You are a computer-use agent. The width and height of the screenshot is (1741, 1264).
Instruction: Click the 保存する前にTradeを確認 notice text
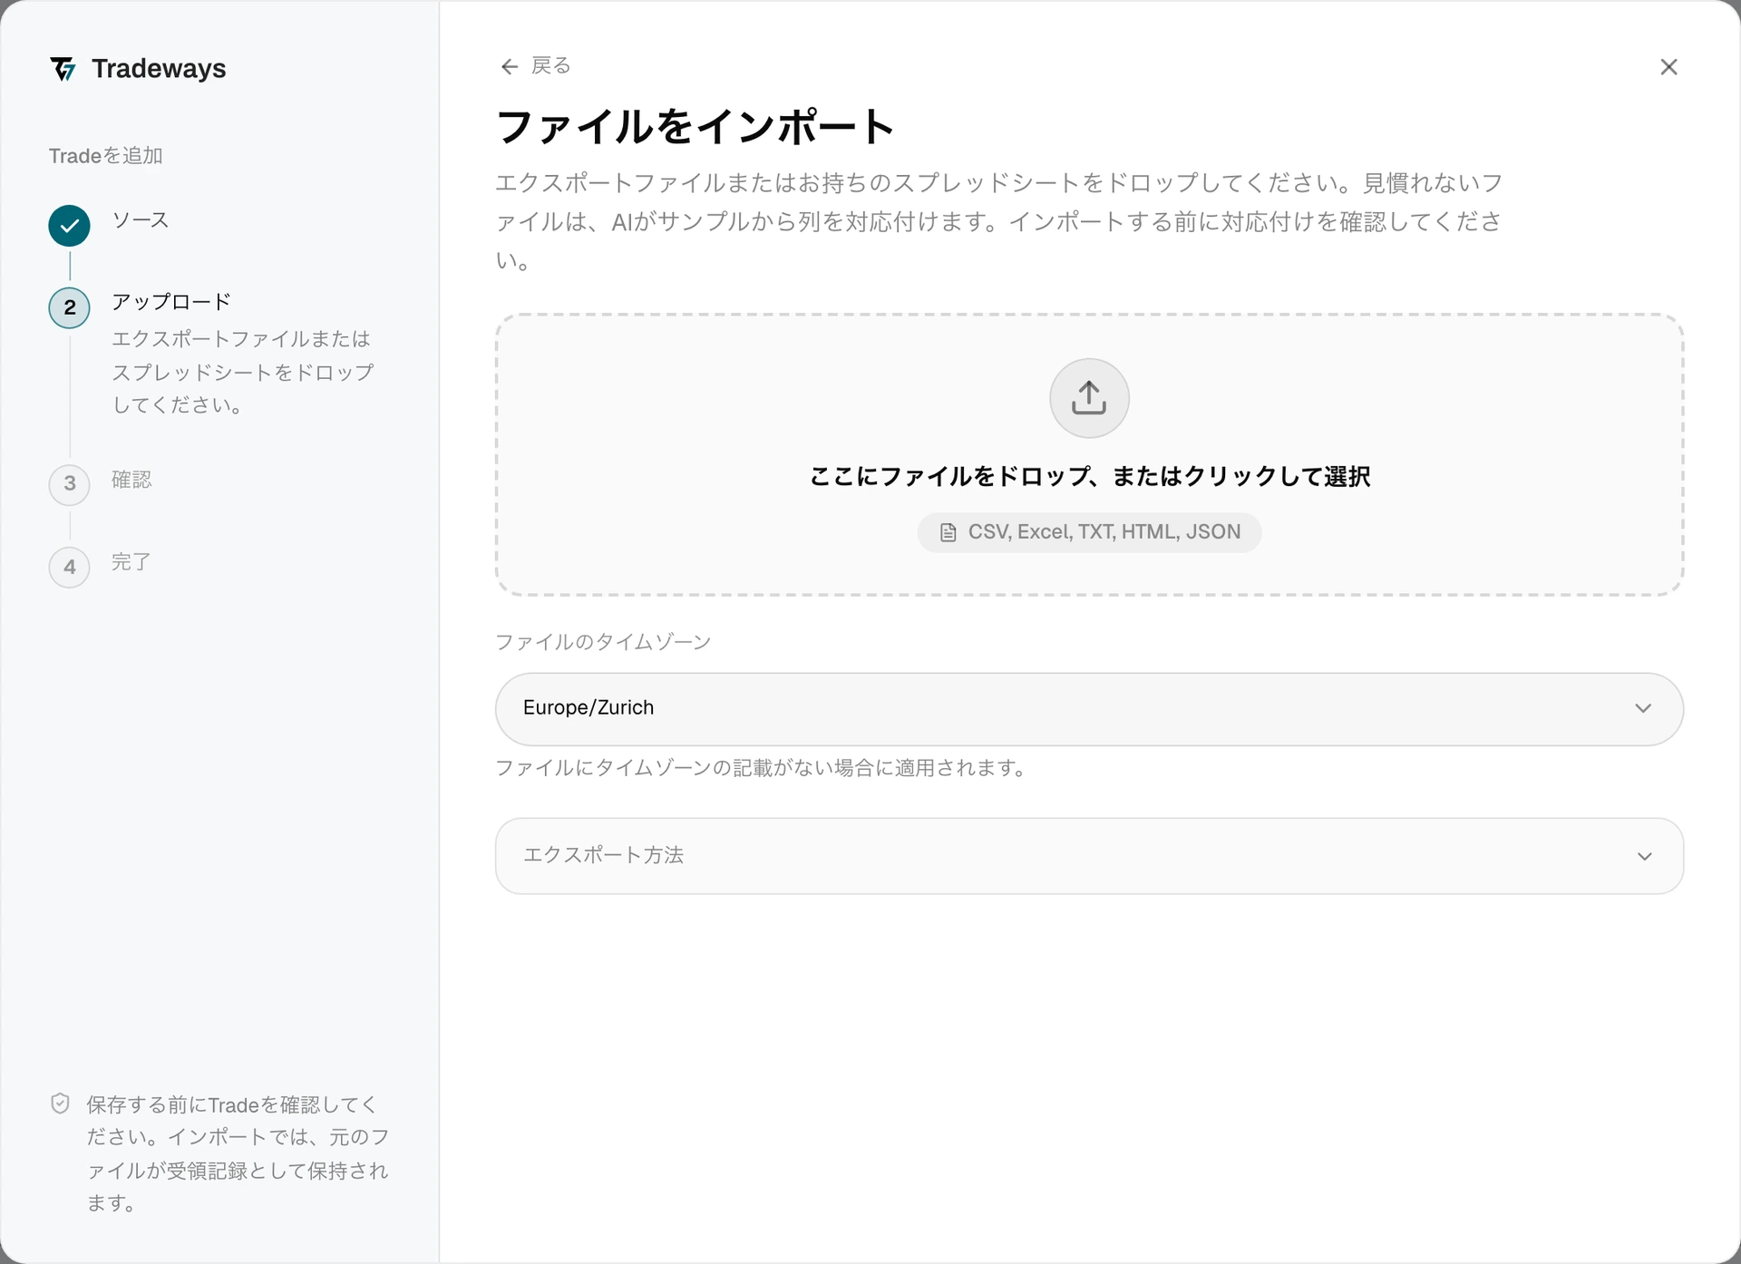238,1153
